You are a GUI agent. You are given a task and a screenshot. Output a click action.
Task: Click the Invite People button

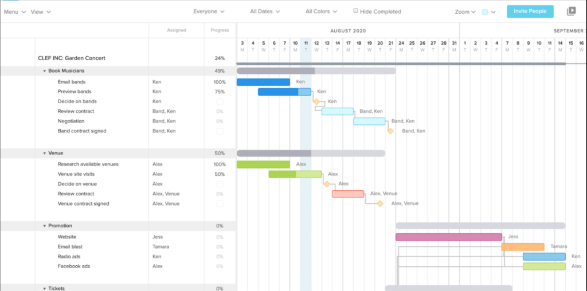point(530,11)
